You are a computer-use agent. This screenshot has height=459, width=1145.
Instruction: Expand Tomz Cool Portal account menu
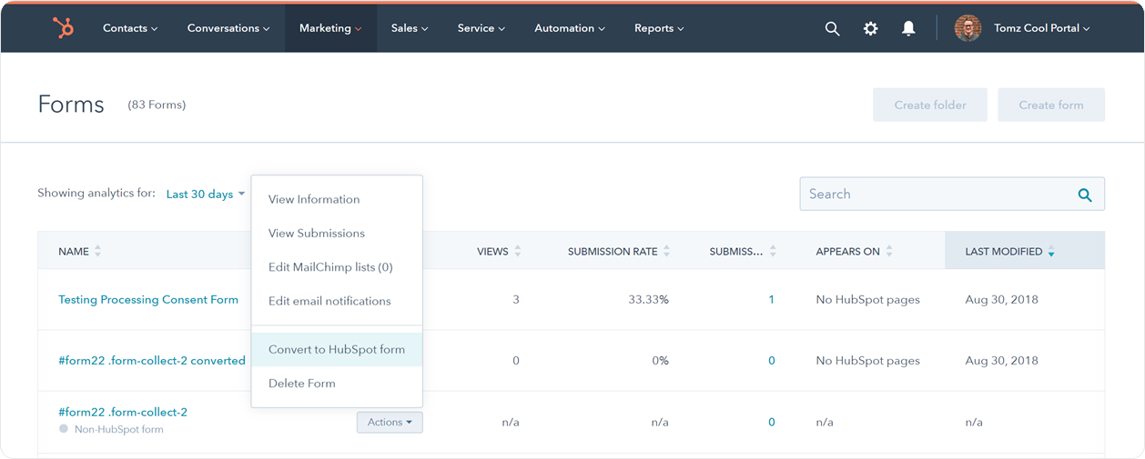tap(1041, 28)
